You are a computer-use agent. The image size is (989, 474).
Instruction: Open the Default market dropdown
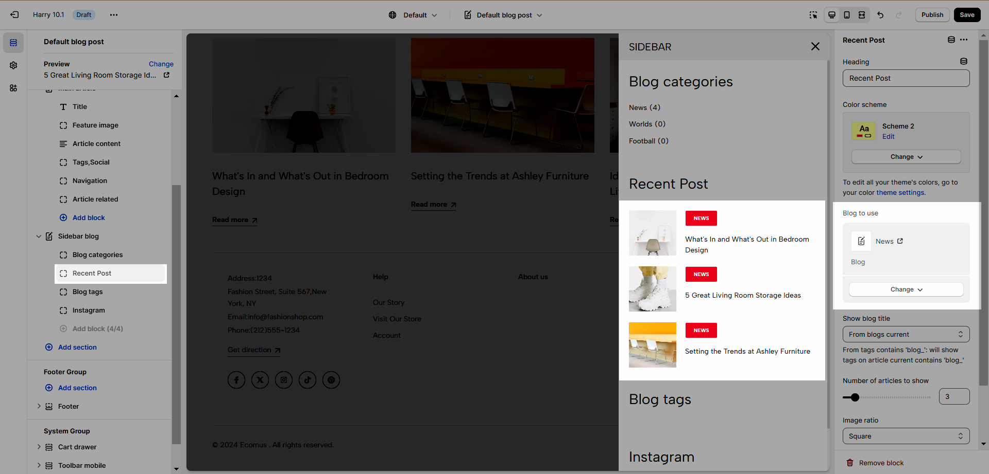pos(413,15)
